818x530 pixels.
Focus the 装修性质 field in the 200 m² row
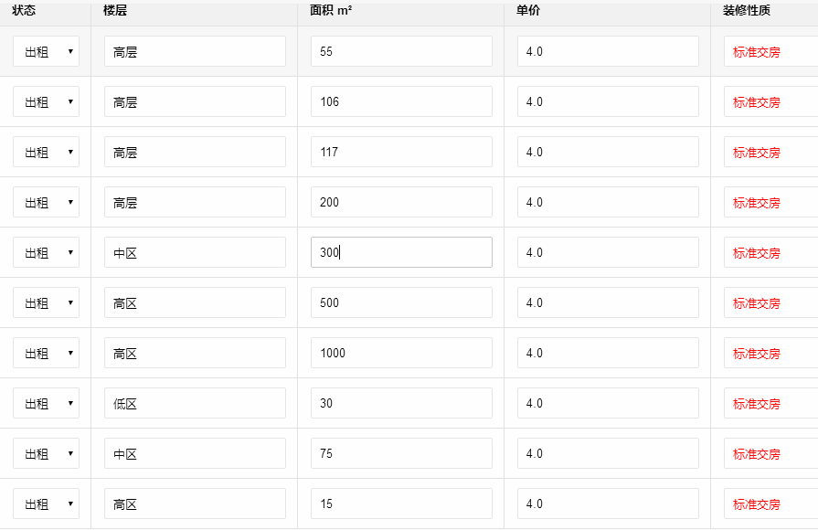[770, 203]
